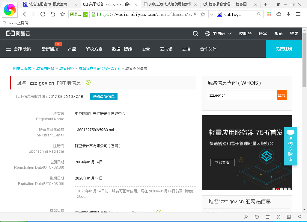
Task: Click the 免费注册 button
Action: [284, 49]
